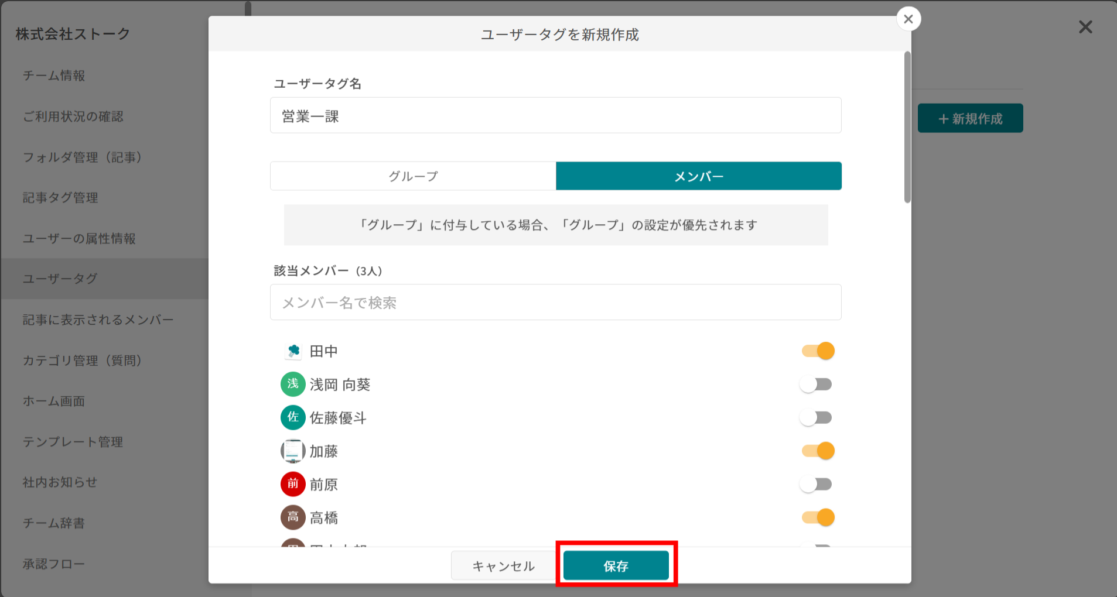Open チーム情報 from the sidebar
1117x597 pixels.
coord(53,76)
